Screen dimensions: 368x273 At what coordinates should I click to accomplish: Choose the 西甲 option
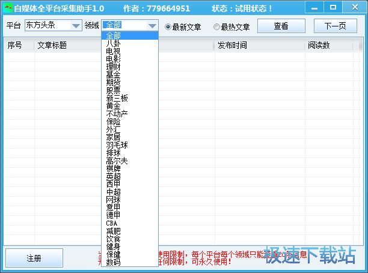pos(130,184)
